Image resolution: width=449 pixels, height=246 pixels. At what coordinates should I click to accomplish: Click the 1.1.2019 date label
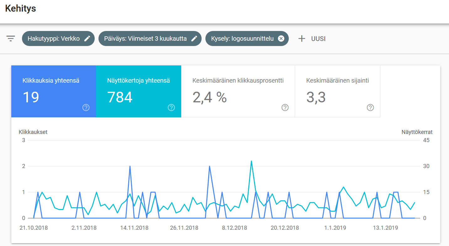335,228
